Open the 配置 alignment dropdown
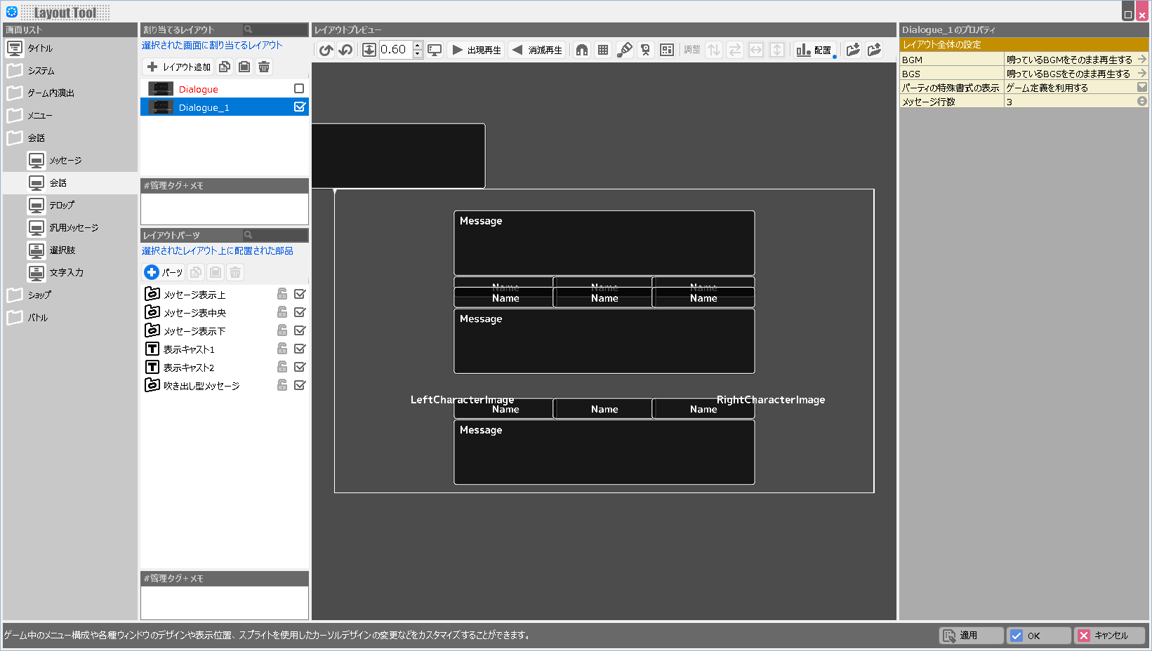Screen dimensions: 1152x651 814,50
